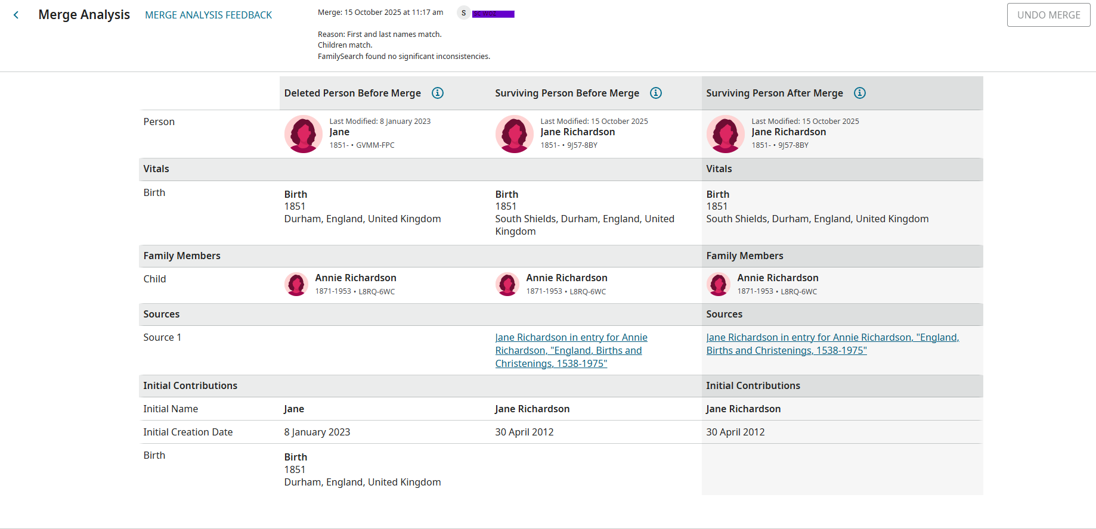Open child Annie Richardson's name in the Surviving Person Before Merge column

click(567, 278)
